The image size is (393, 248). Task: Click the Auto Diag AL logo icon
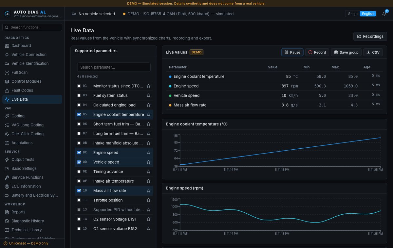pyautogui.click(x=7, y=14)
